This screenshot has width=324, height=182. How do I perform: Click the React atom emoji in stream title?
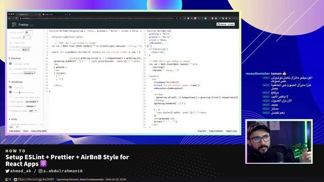tap(44, 164)
